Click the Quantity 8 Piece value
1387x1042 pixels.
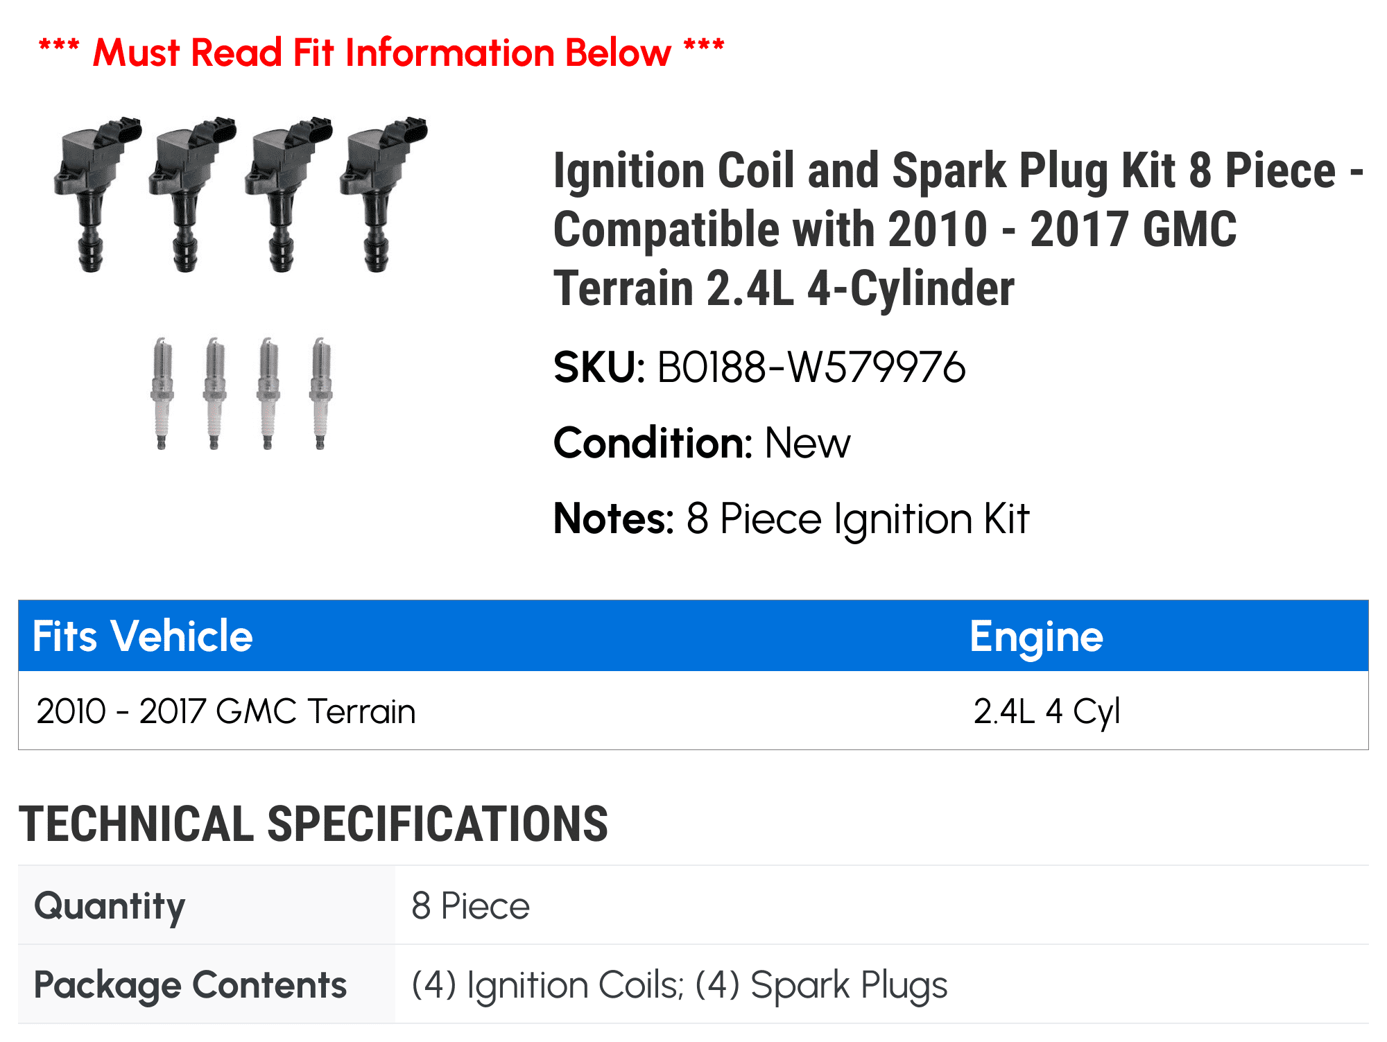(470, 905)
